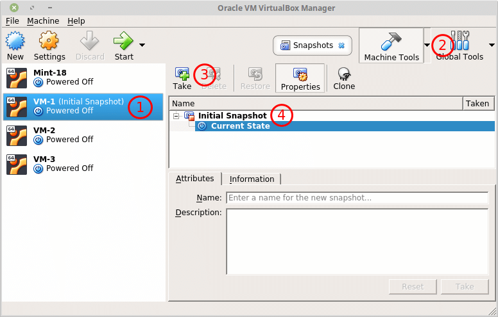The width and height of the screenshot is (498, 317).
Task: Click the Discard toolbar icon
Action: [x=90, y=40]
